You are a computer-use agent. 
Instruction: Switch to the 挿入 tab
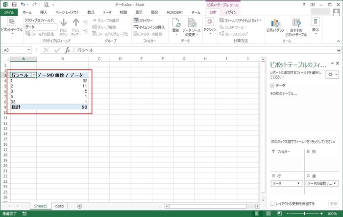pyautogui.click(x=44, y=12)
